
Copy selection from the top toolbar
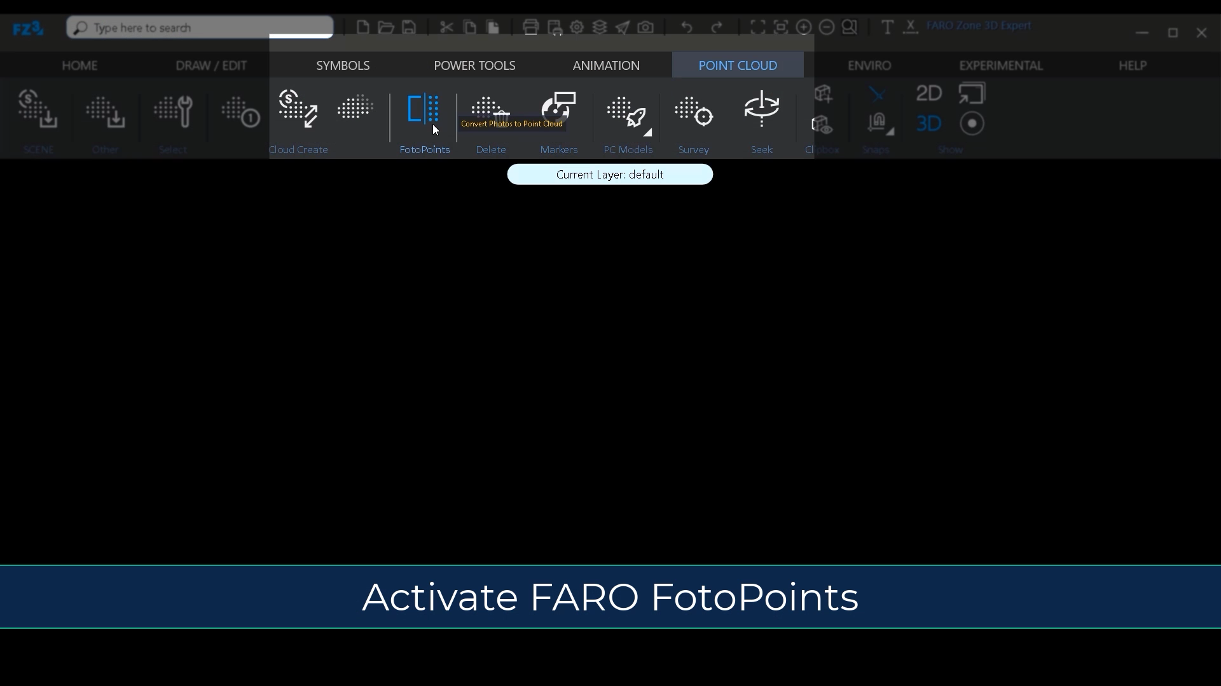[469, 27]
